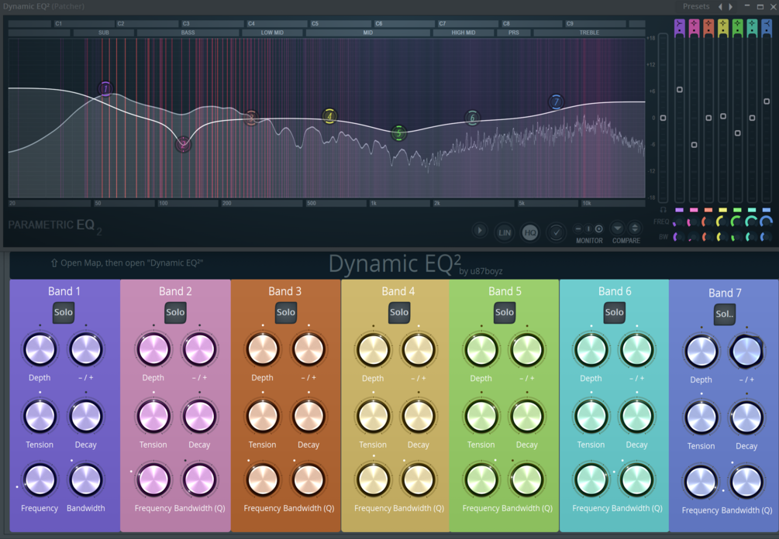Click the Band 4 Depth knob

[373, 350]
